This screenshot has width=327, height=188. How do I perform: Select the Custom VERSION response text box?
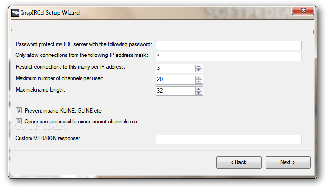[x=229, y=140]
